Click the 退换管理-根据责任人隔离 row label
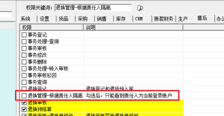 [55, 96]
